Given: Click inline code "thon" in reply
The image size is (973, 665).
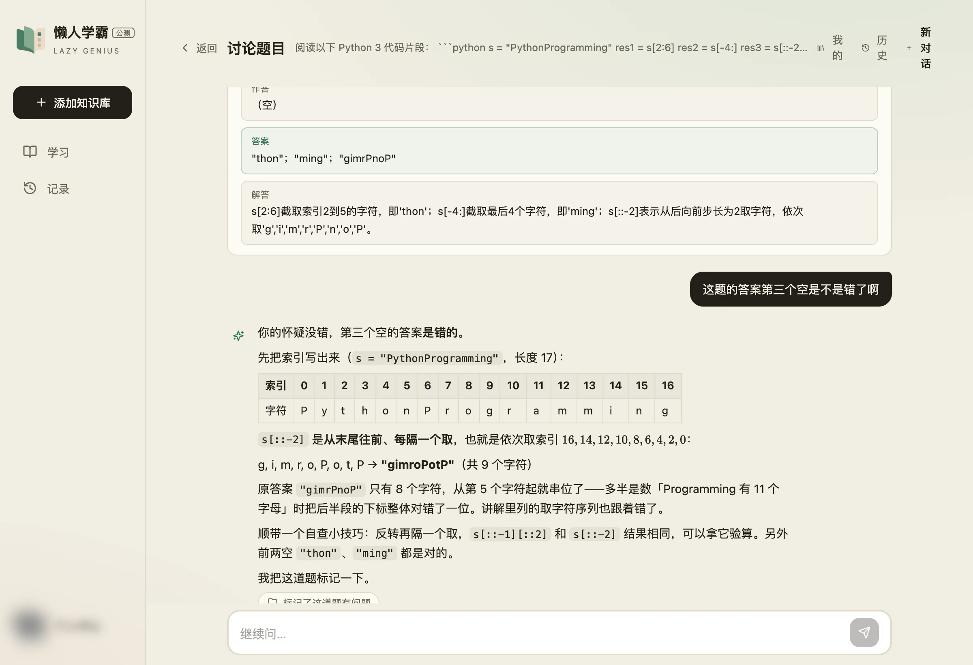Looking at the screenshot, I should tap(318, 553).
